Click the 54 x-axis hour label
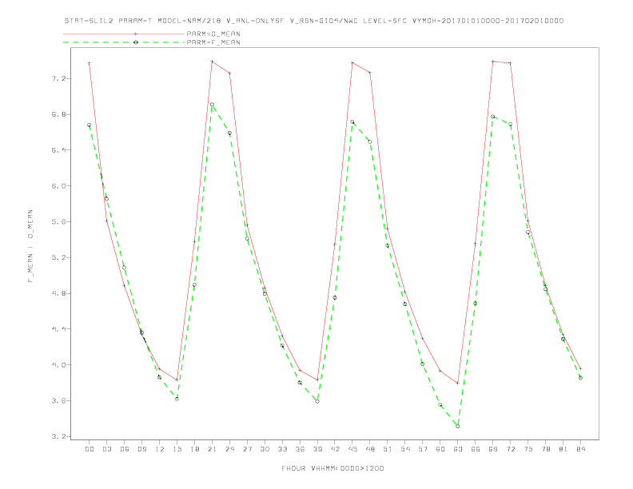 pyautogui.click(x=405, y=449)
